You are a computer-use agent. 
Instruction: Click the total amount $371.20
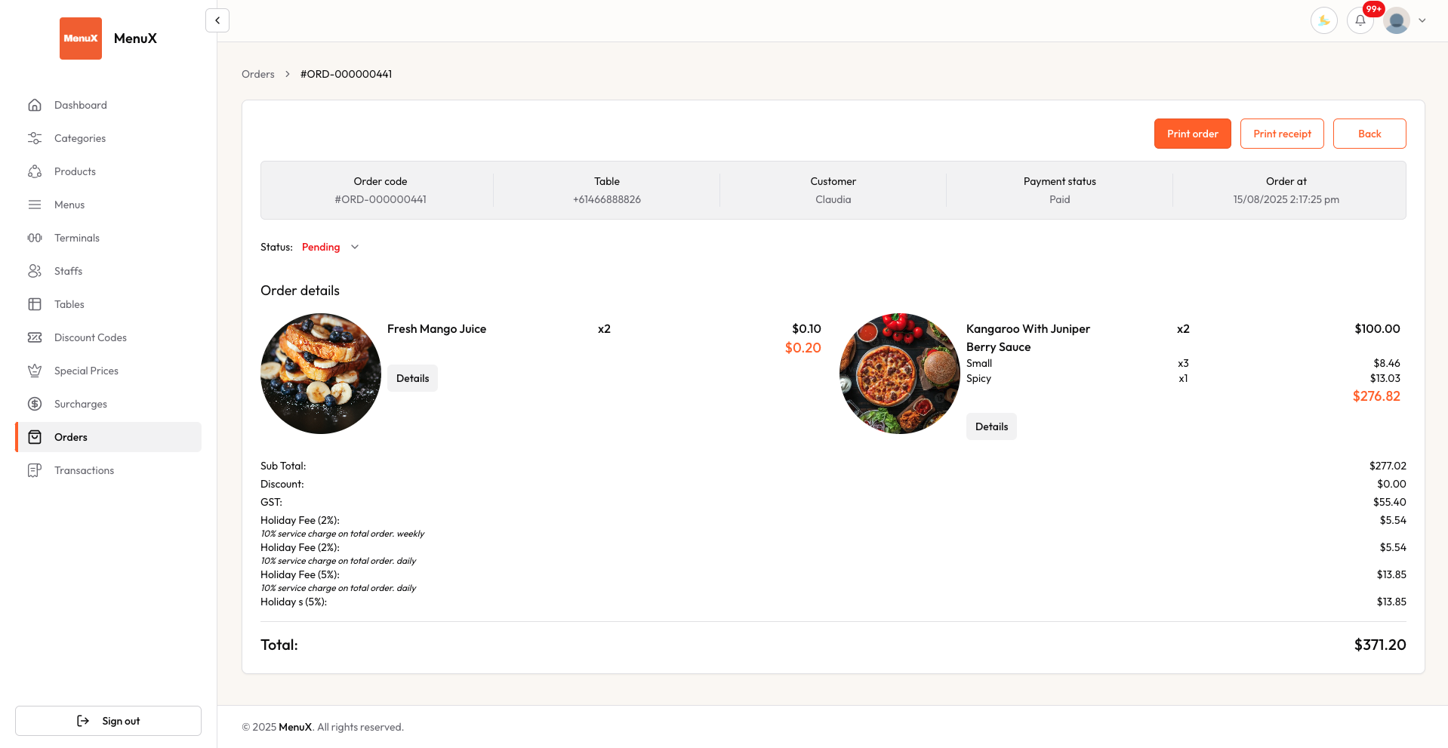(1380, 645)
